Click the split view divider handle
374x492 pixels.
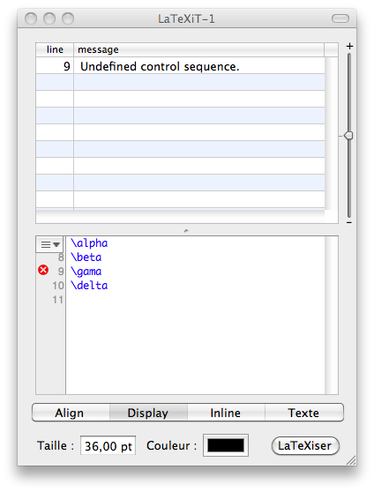[186, 231]
